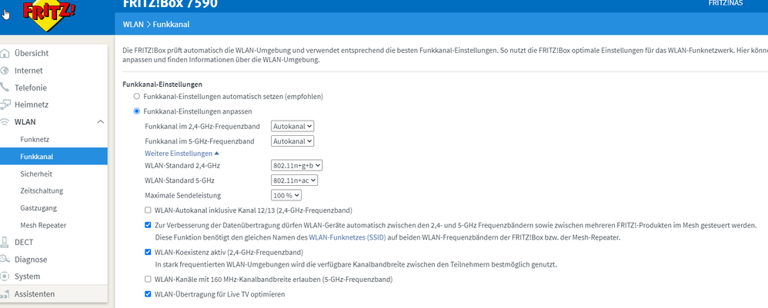Click the Diagnose icon
Image resolution: width=768 pixels, height=308 pixels.
pos(5,259)
